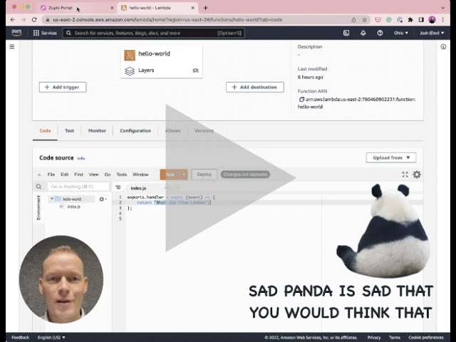The width and height of the screenshot is (456, 342).
Task: Collapse the editor menu bar arrow
Action: click(x=39, y=175)
